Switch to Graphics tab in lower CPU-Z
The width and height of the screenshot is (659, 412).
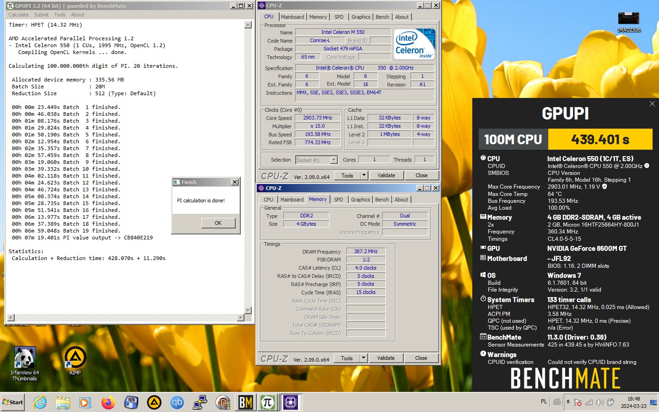(x=361, y=200)
